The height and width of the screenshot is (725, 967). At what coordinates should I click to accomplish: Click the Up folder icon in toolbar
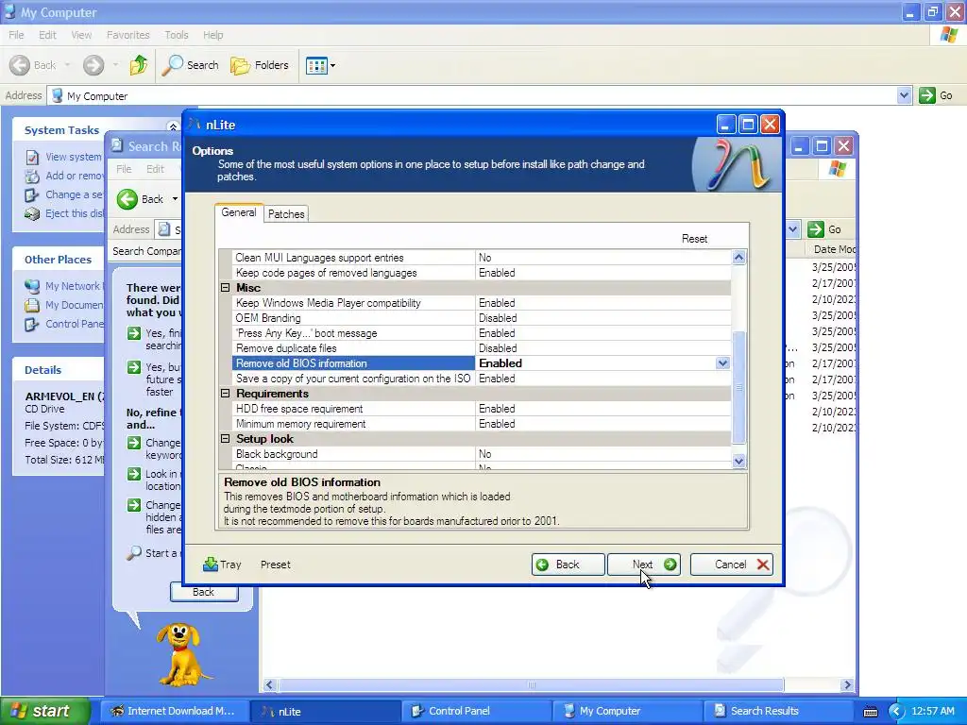click(x=138, y=65)
